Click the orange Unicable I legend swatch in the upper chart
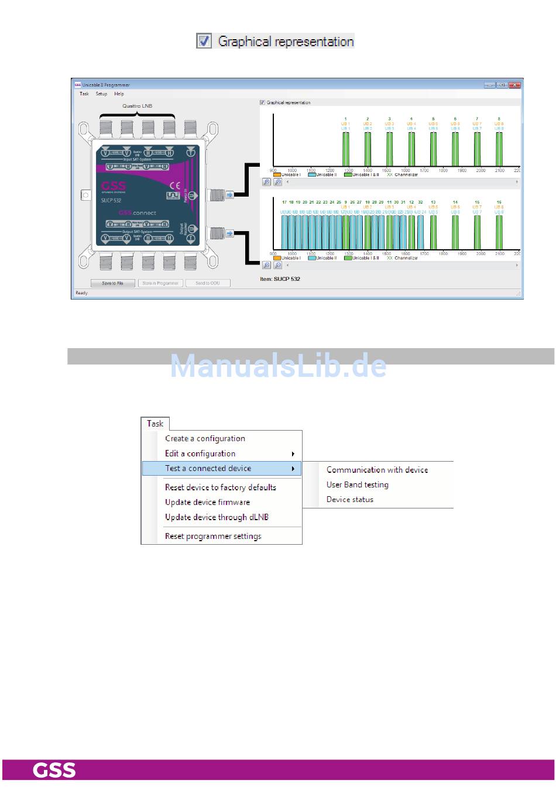Viewport: 556px width, 794px height. point(277,175)
